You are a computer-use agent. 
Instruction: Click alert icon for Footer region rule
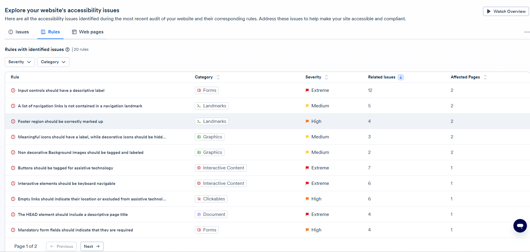[x=13, y=121]
